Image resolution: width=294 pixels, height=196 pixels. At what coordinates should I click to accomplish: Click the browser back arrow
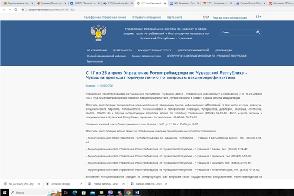(4, 10)
